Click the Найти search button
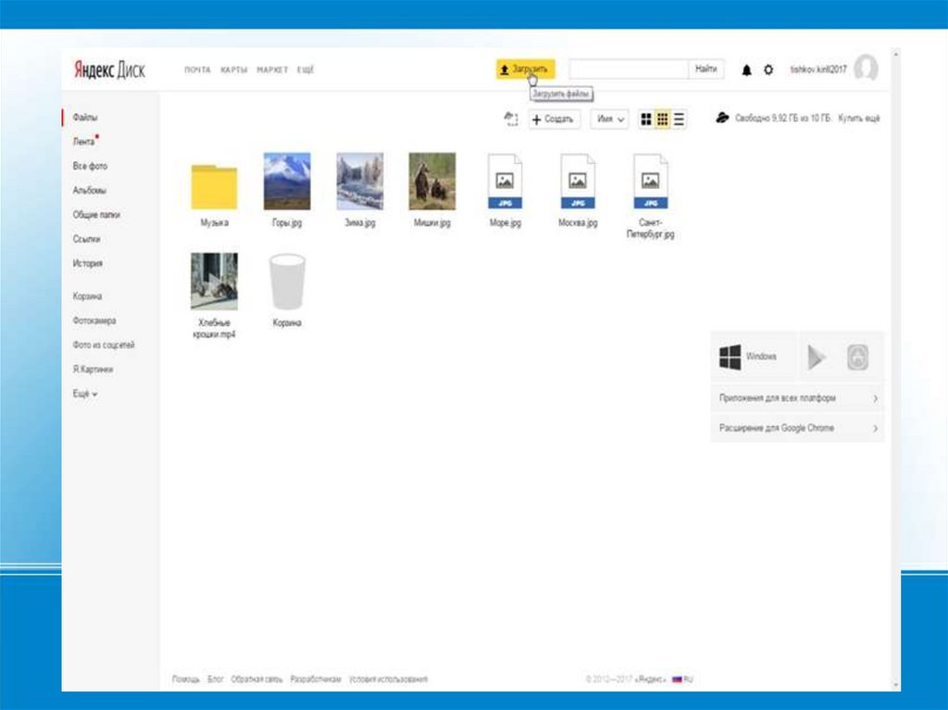The width and height of the screenshot is (948, 710). tap(706, 69)
